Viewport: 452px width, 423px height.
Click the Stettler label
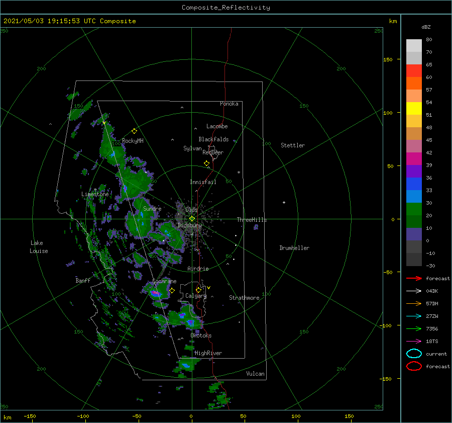(x=293, y=145)
